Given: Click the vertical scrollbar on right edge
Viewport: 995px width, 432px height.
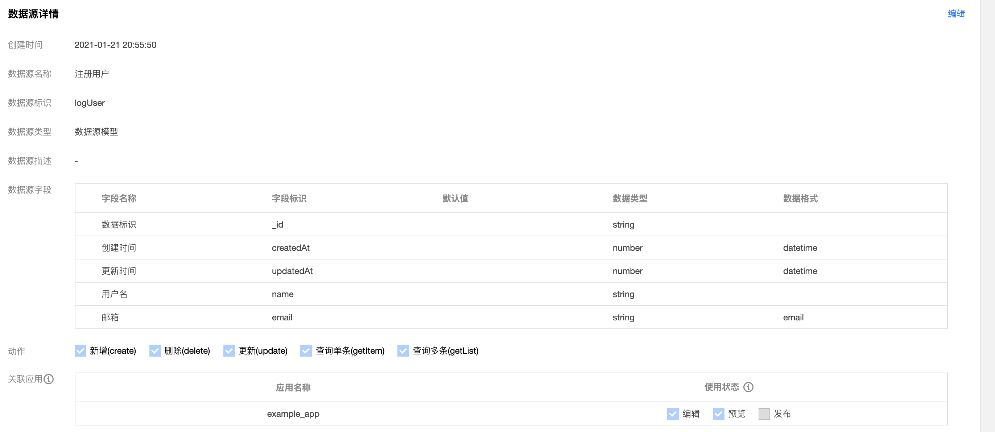Looking at the screenshot, I should [x=987, y=216].
